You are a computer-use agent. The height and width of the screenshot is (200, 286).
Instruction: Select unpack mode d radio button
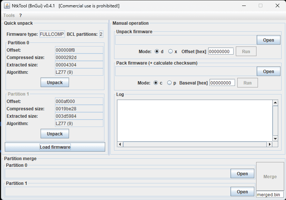pyautogui.click(x=157, y=52)
